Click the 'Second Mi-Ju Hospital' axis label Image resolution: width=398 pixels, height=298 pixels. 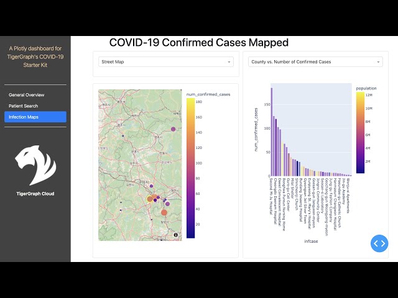271,197
